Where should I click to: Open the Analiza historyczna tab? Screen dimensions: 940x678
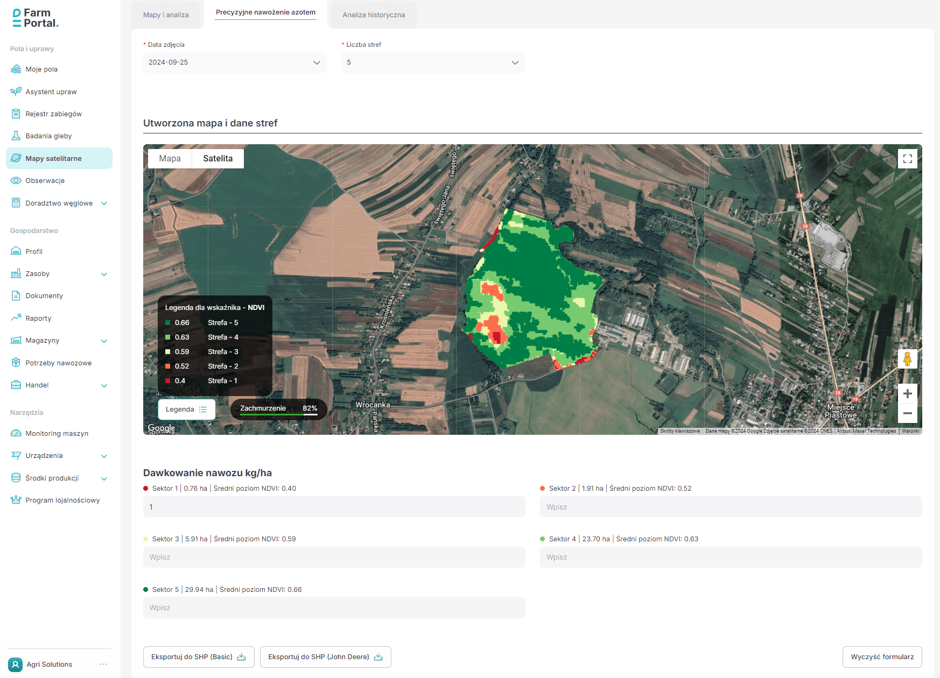click(374, 15)
